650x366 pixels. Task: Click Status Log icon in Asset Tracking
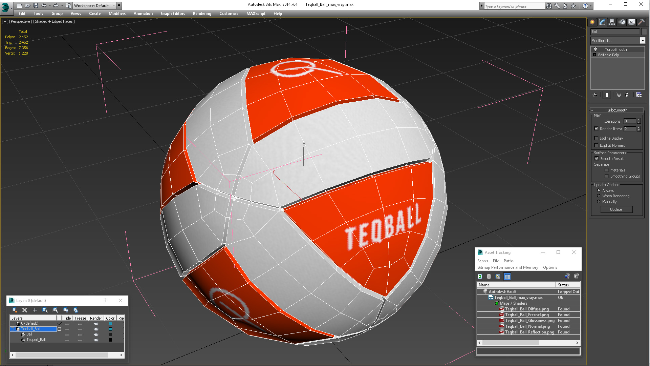click(x=489, y=277)
